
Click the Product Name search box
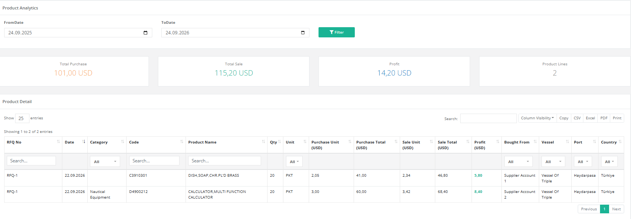click(x=224, y=161)
